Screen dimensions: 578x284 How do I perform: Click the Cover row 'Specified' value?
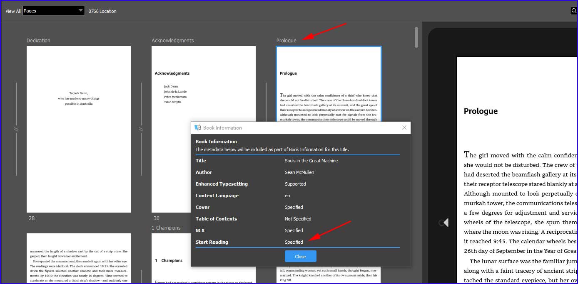click(x=294, y=207)
